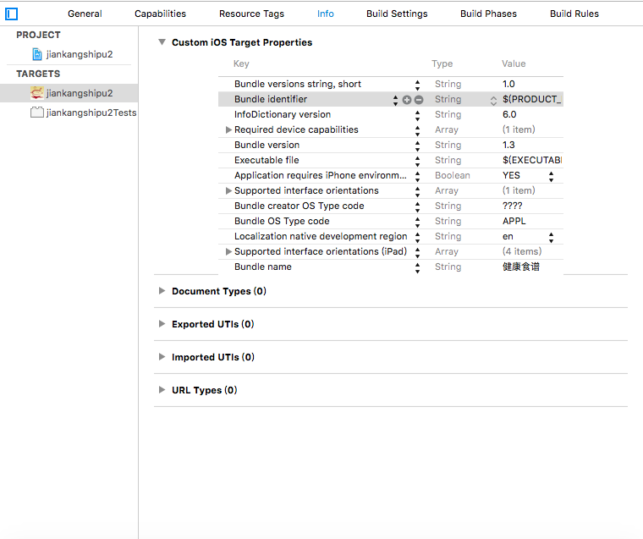Switch to the Build Settings tab
This screenshot has width=643, height=539.
pyautogui.click(x=397, y=14)
